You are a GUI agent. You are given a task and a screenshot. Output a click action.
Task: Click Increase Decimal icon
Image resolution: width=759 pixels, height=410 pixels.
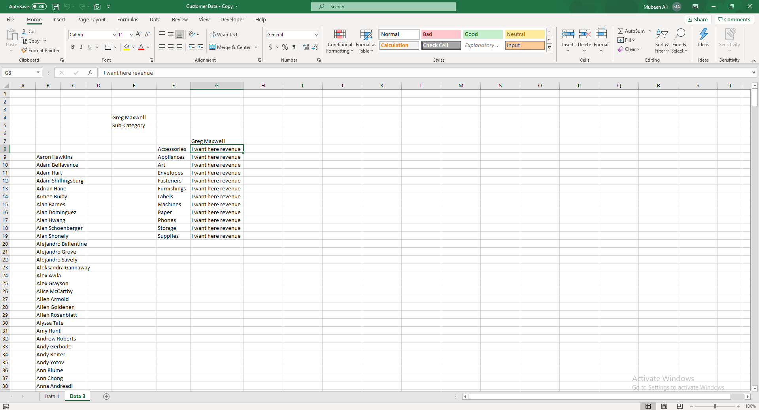point(306,47)
